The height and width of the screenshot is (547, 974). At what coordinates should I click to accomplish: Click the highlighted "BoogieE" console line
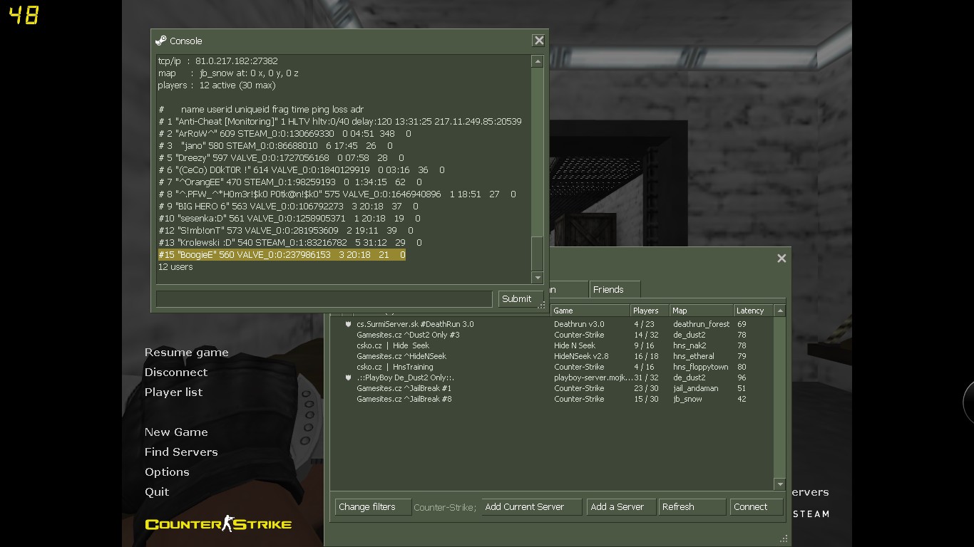pyautogui.click(x=282, y=255)
